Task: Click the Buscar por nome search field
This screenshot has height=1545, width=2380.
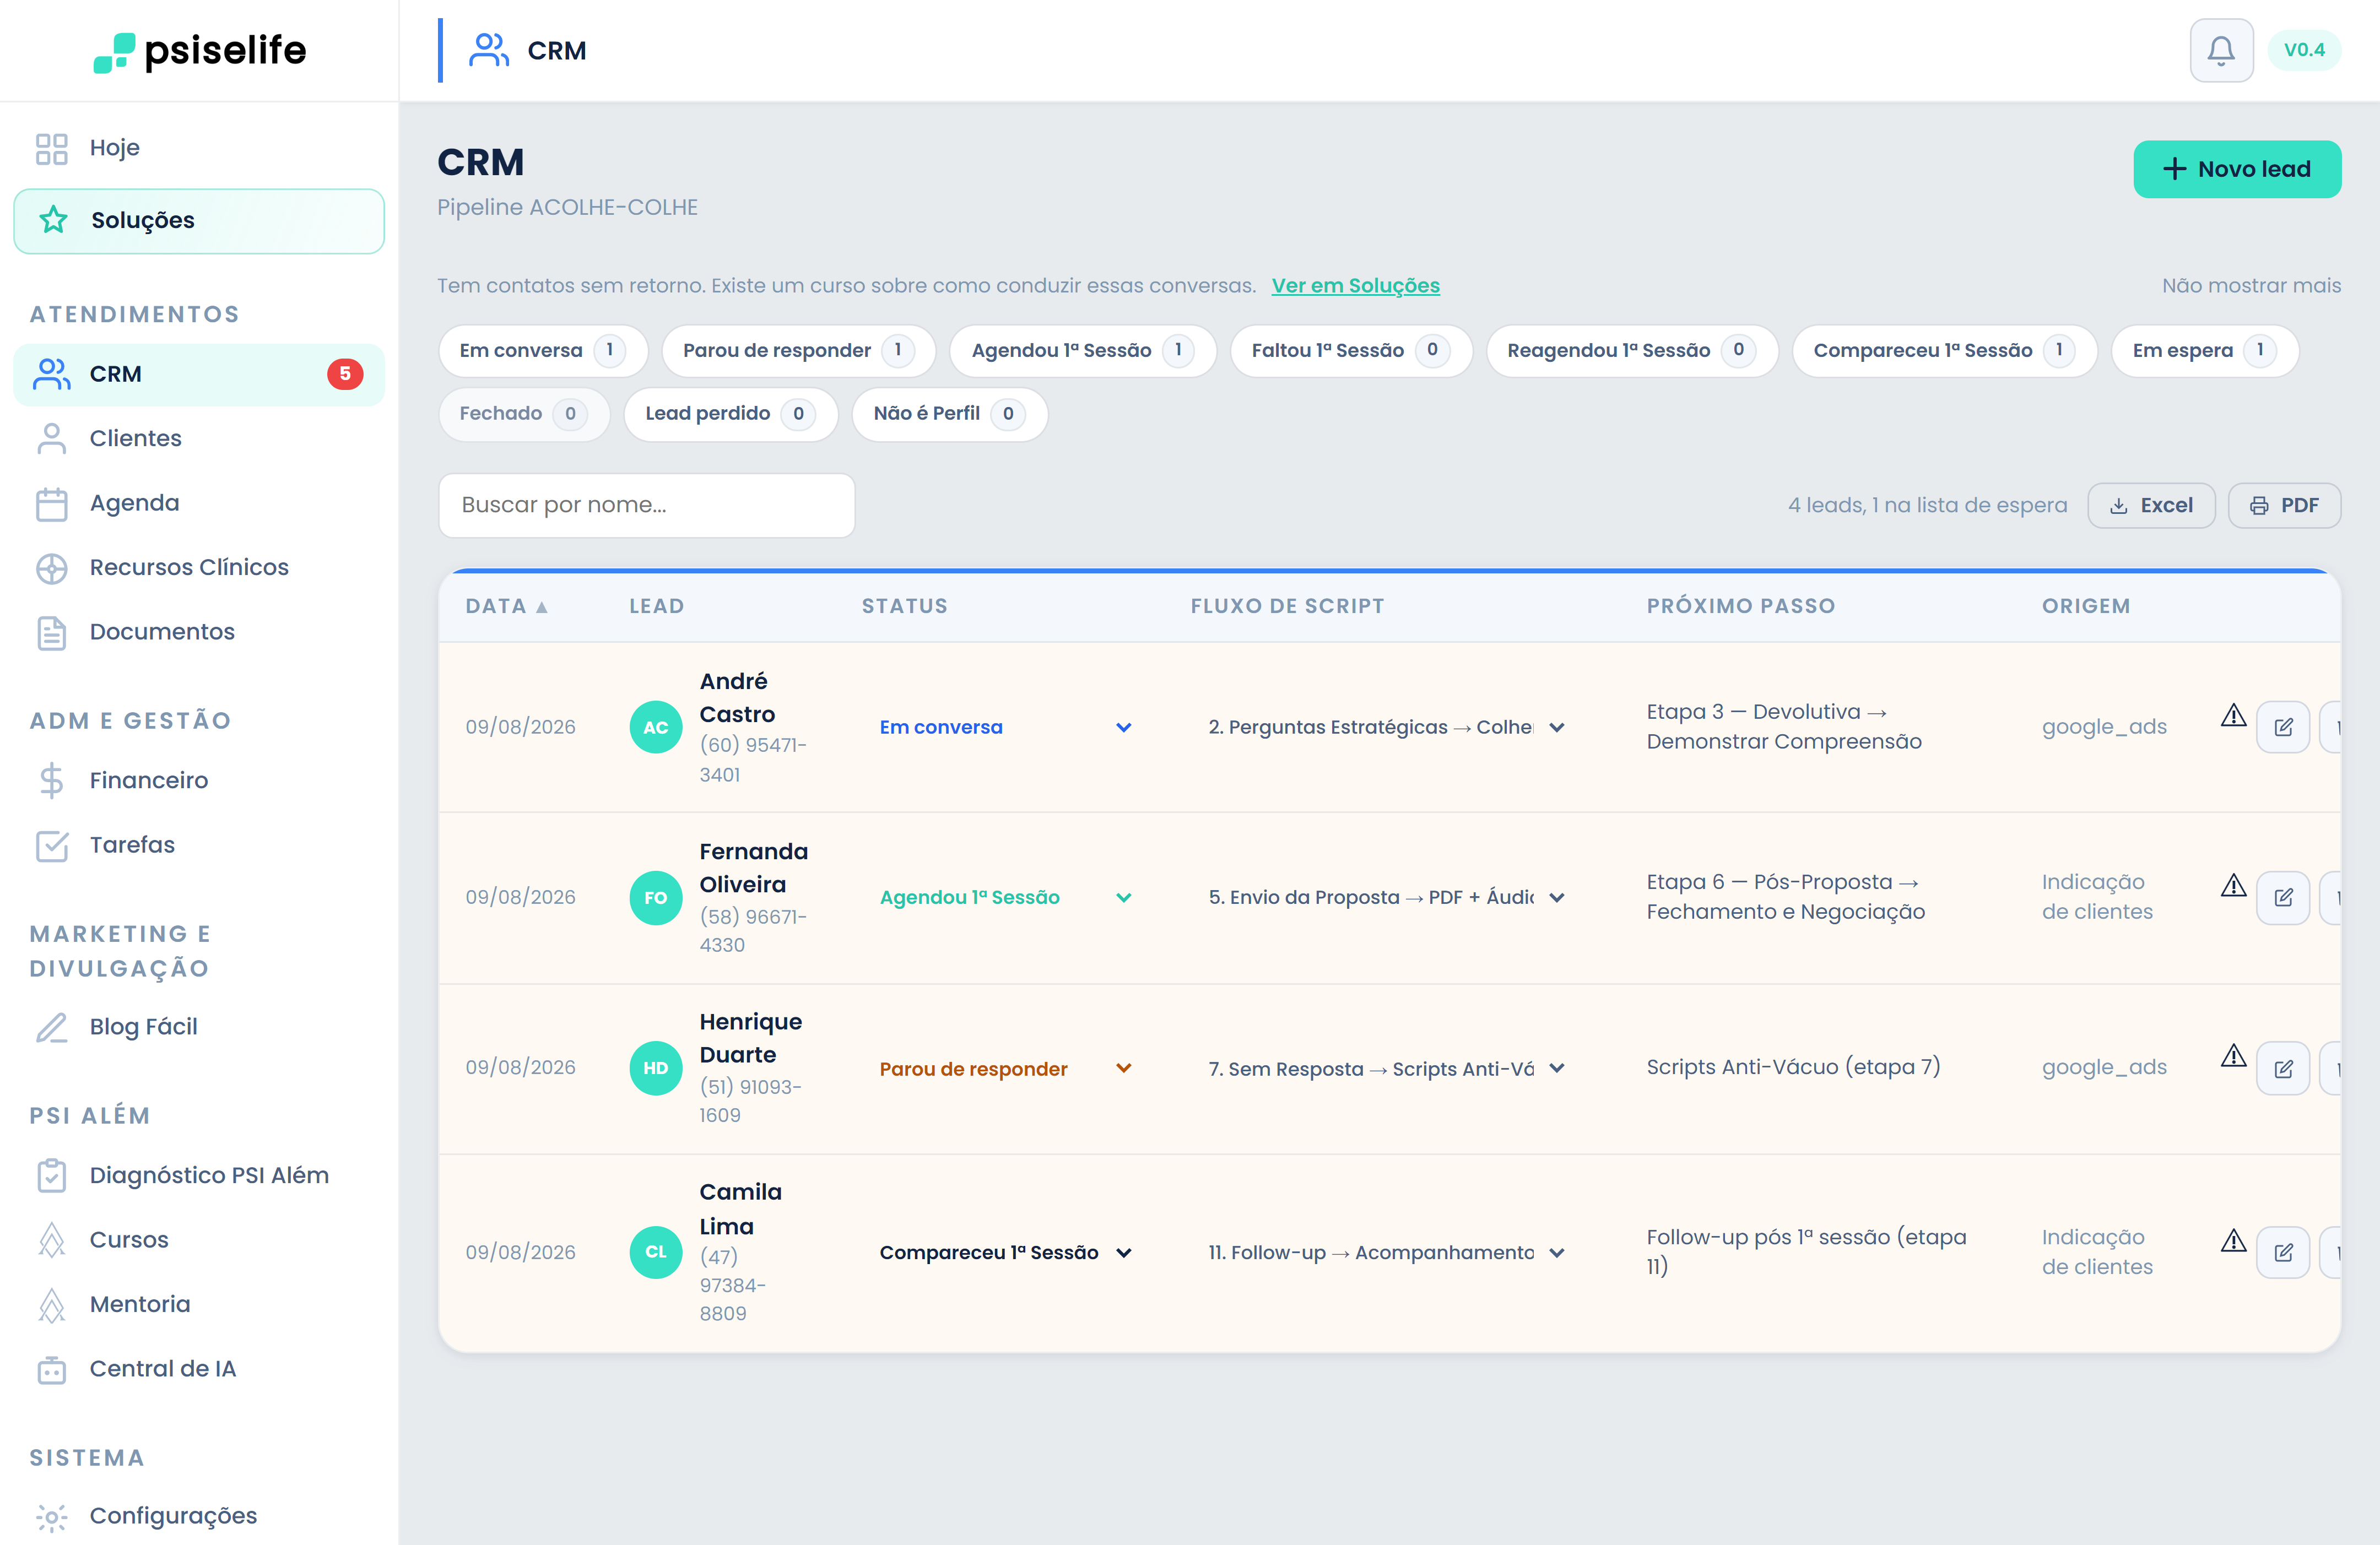Action: pos(646,505)
